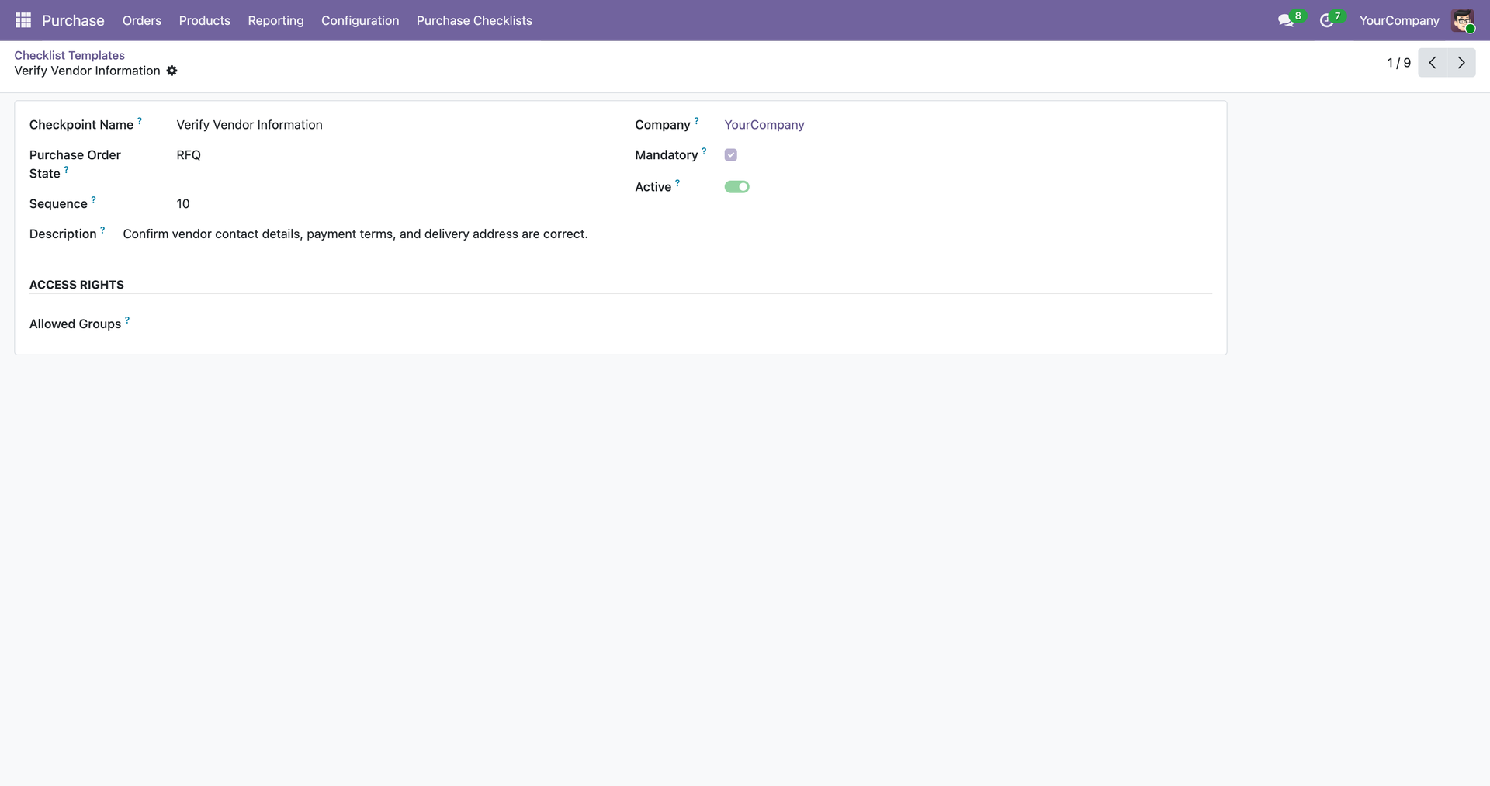Uncheck the Mandatory checkbox
1490x786 pixels.
point(730,155)
